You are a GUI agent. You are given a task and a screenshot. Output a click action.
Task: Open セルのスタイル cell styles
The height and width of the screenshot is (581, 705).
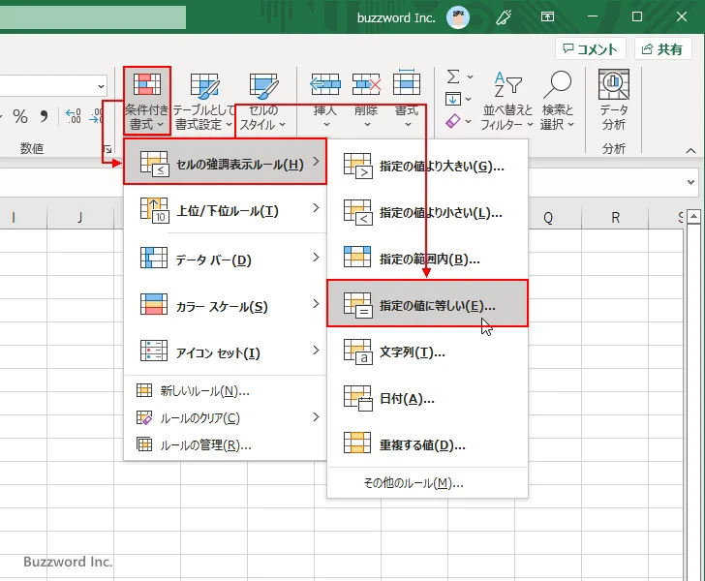coord(263,101)
